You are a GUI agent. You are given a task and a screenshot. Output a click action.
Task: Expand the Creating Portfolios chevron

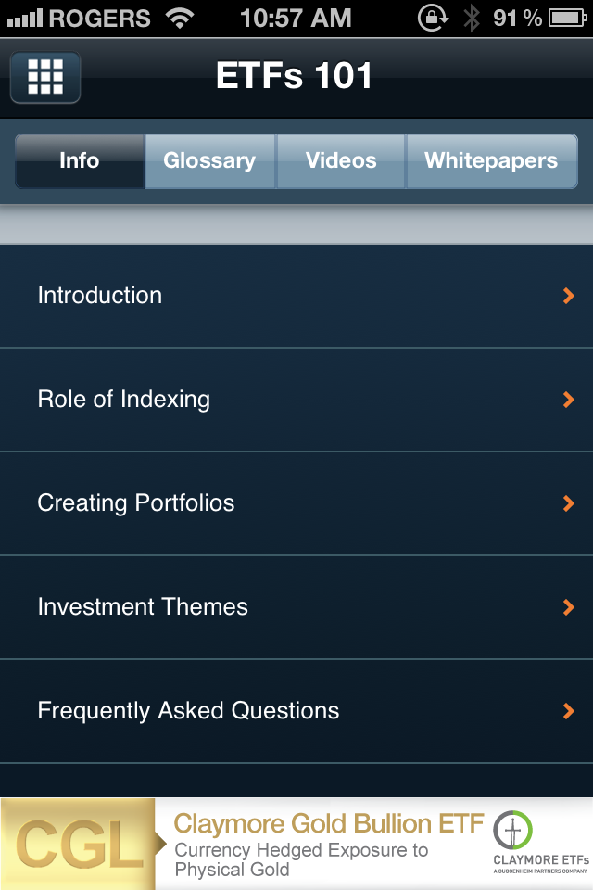click(x=568, y=503)
